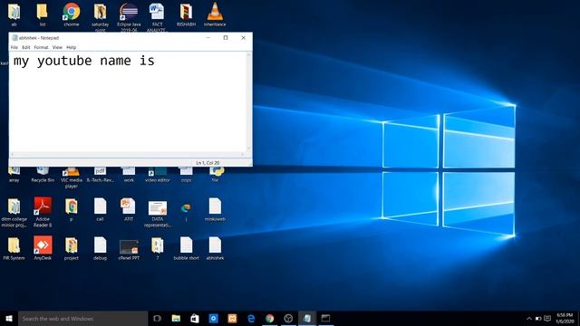This screenshot has width=580, height=326.
Task: Select the 'ab' folder on the desktop
Action: click(14, 14)
